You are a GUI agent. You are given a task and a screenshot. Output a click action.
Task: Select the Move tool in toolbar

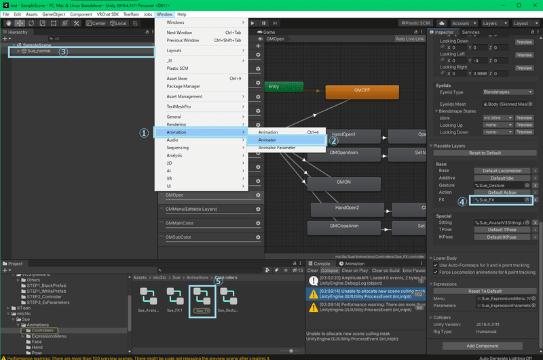[20, 23]
